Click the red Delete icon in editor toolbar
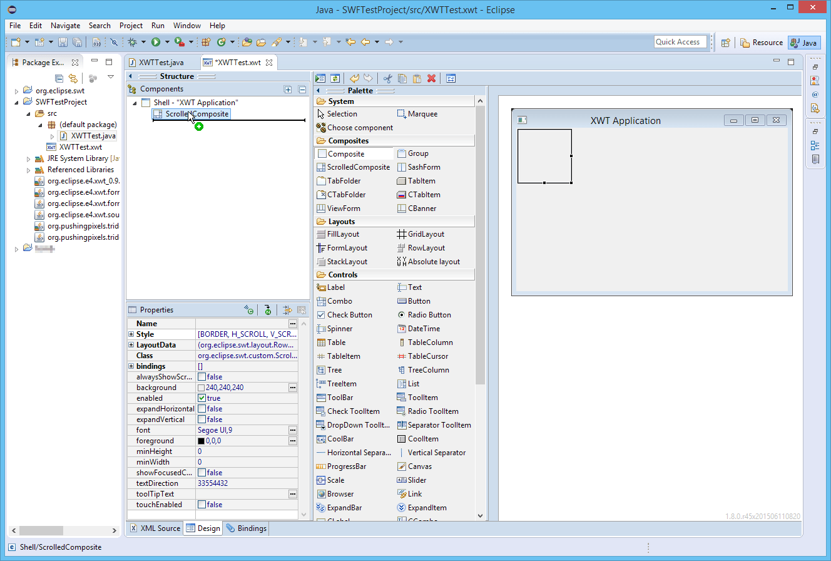The height and width of the screenshot is (561, 831). coord(431,78)
